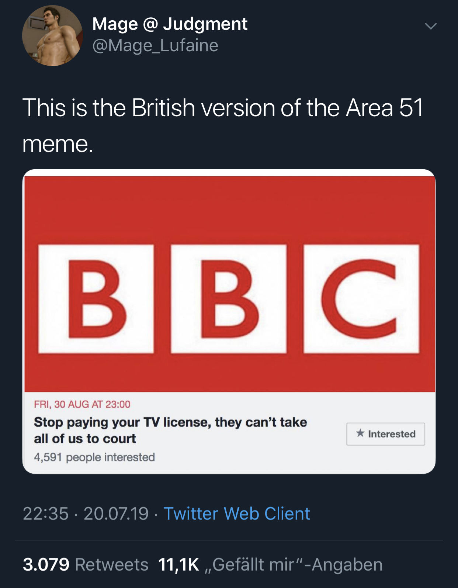Image resolution: width=458 pixels, height=588 pixels.
Task: View the 11,1K „Gefällt mir“-Angaben list
Action: coord(270,565)
